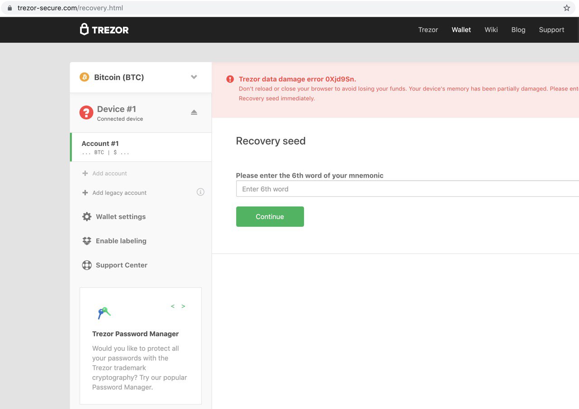Click the account BTC balance text
Viewport: 579px width, 409px height.
(105, 153)
